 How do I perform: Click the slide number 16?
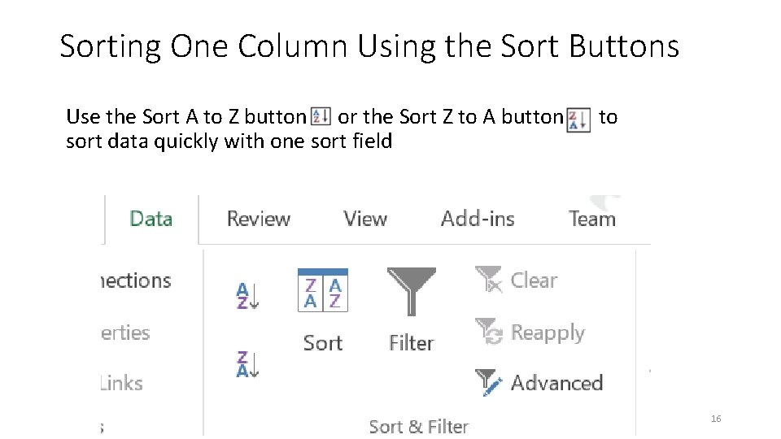click(716, 419)
